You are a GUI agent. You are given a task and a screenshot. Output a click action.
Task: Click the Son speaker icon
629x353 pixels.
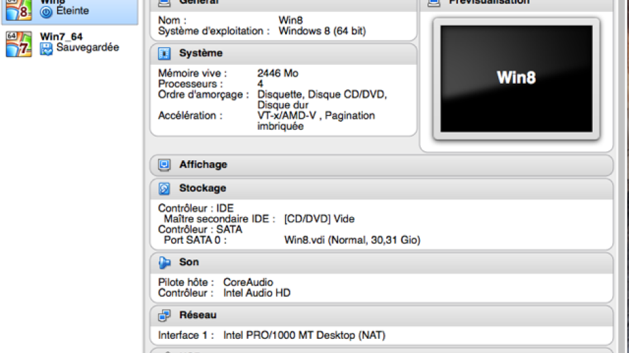[164, 263]
